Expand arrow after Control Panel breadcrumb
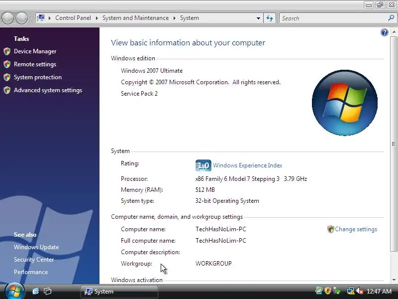The height and width of the screenshot is (299, 398). 97,18
